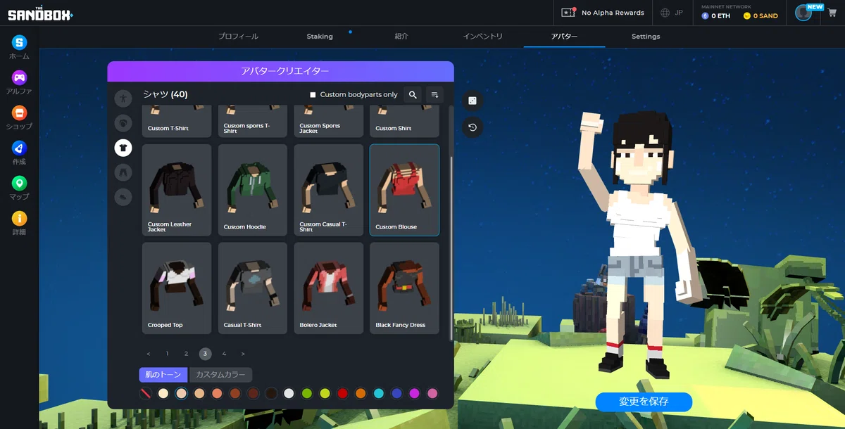Open the sort order icon

(434, 94)
